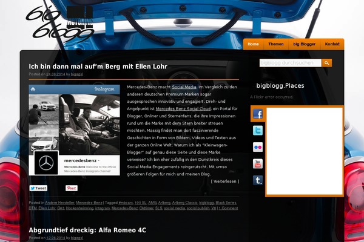
Task: Open the Themen menu item
Action: (276, 44)
